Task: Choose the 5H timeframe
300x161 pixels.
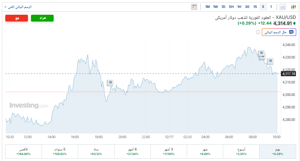Action: tap(231, 7)
